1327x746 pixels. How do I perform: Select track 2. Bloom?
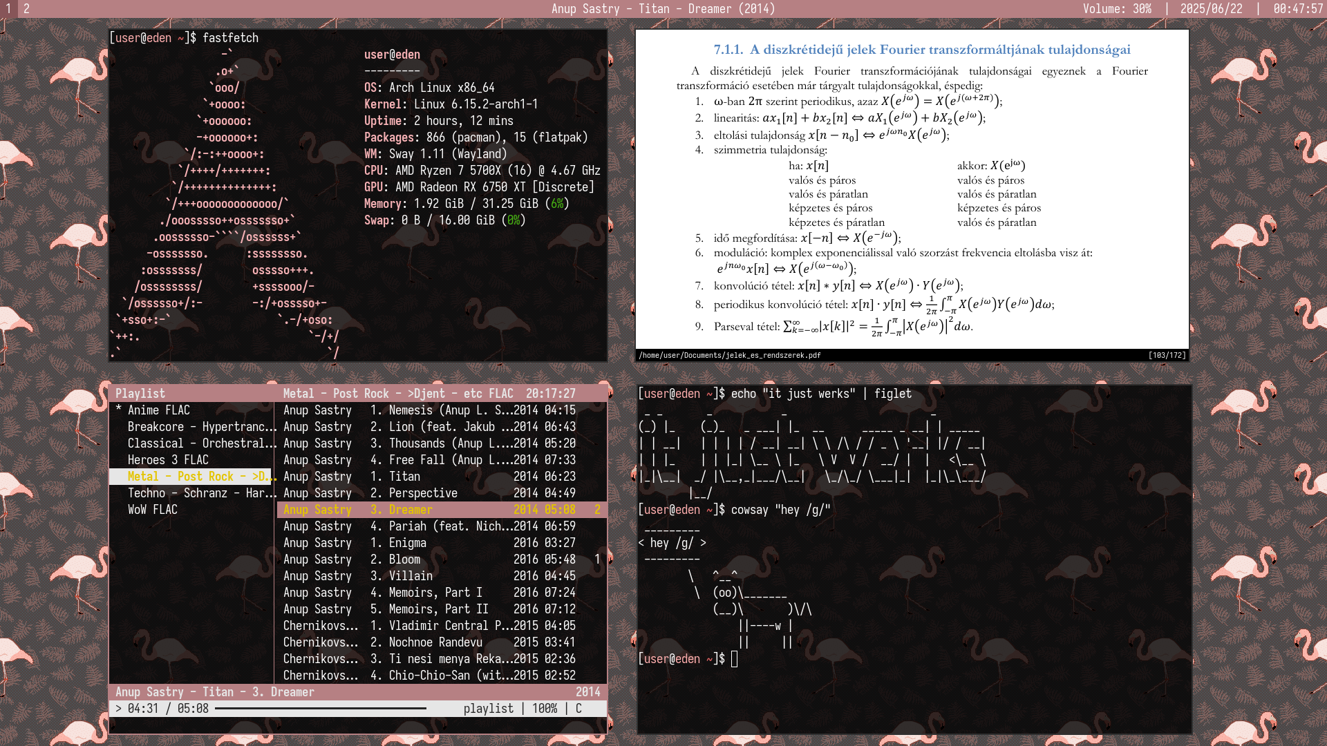coord(442,559)
